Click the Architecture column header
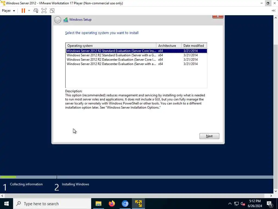 (x=169, y=46)
